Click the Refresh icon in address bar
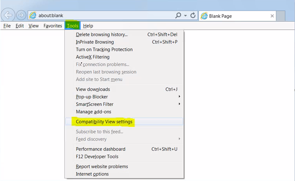295x181 pixels. coord(193,16)
